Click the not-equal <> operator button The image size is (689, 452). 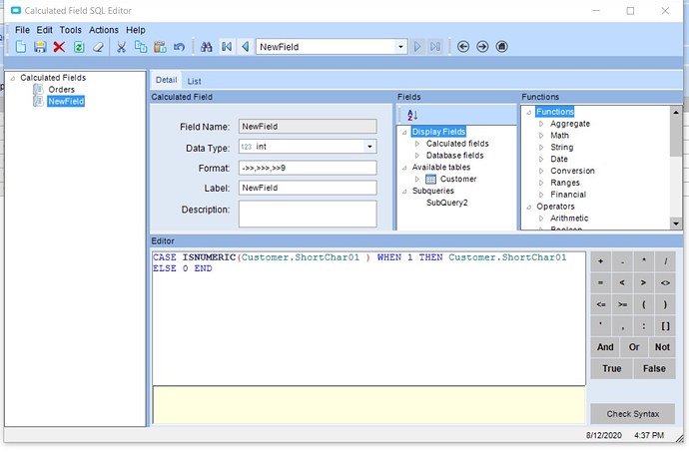click(665, 283)
